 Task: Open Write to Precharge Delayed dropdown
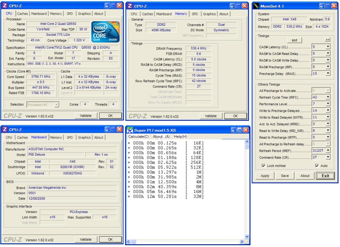[328, 111]
